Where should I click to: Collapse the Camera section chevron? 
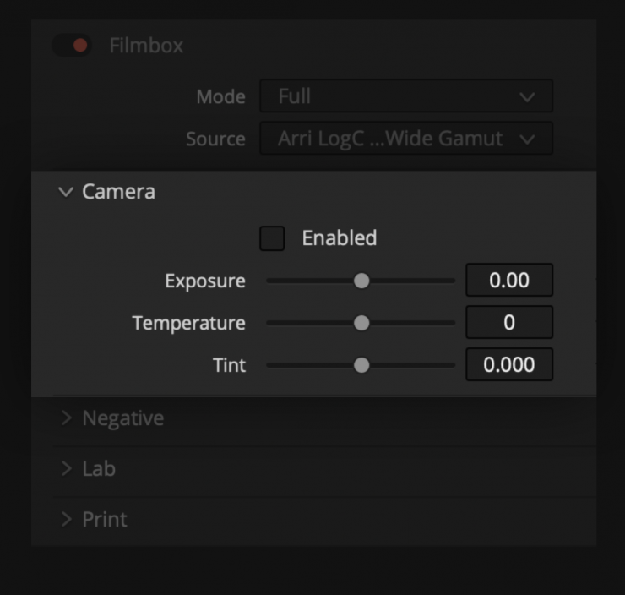[66, 192]
